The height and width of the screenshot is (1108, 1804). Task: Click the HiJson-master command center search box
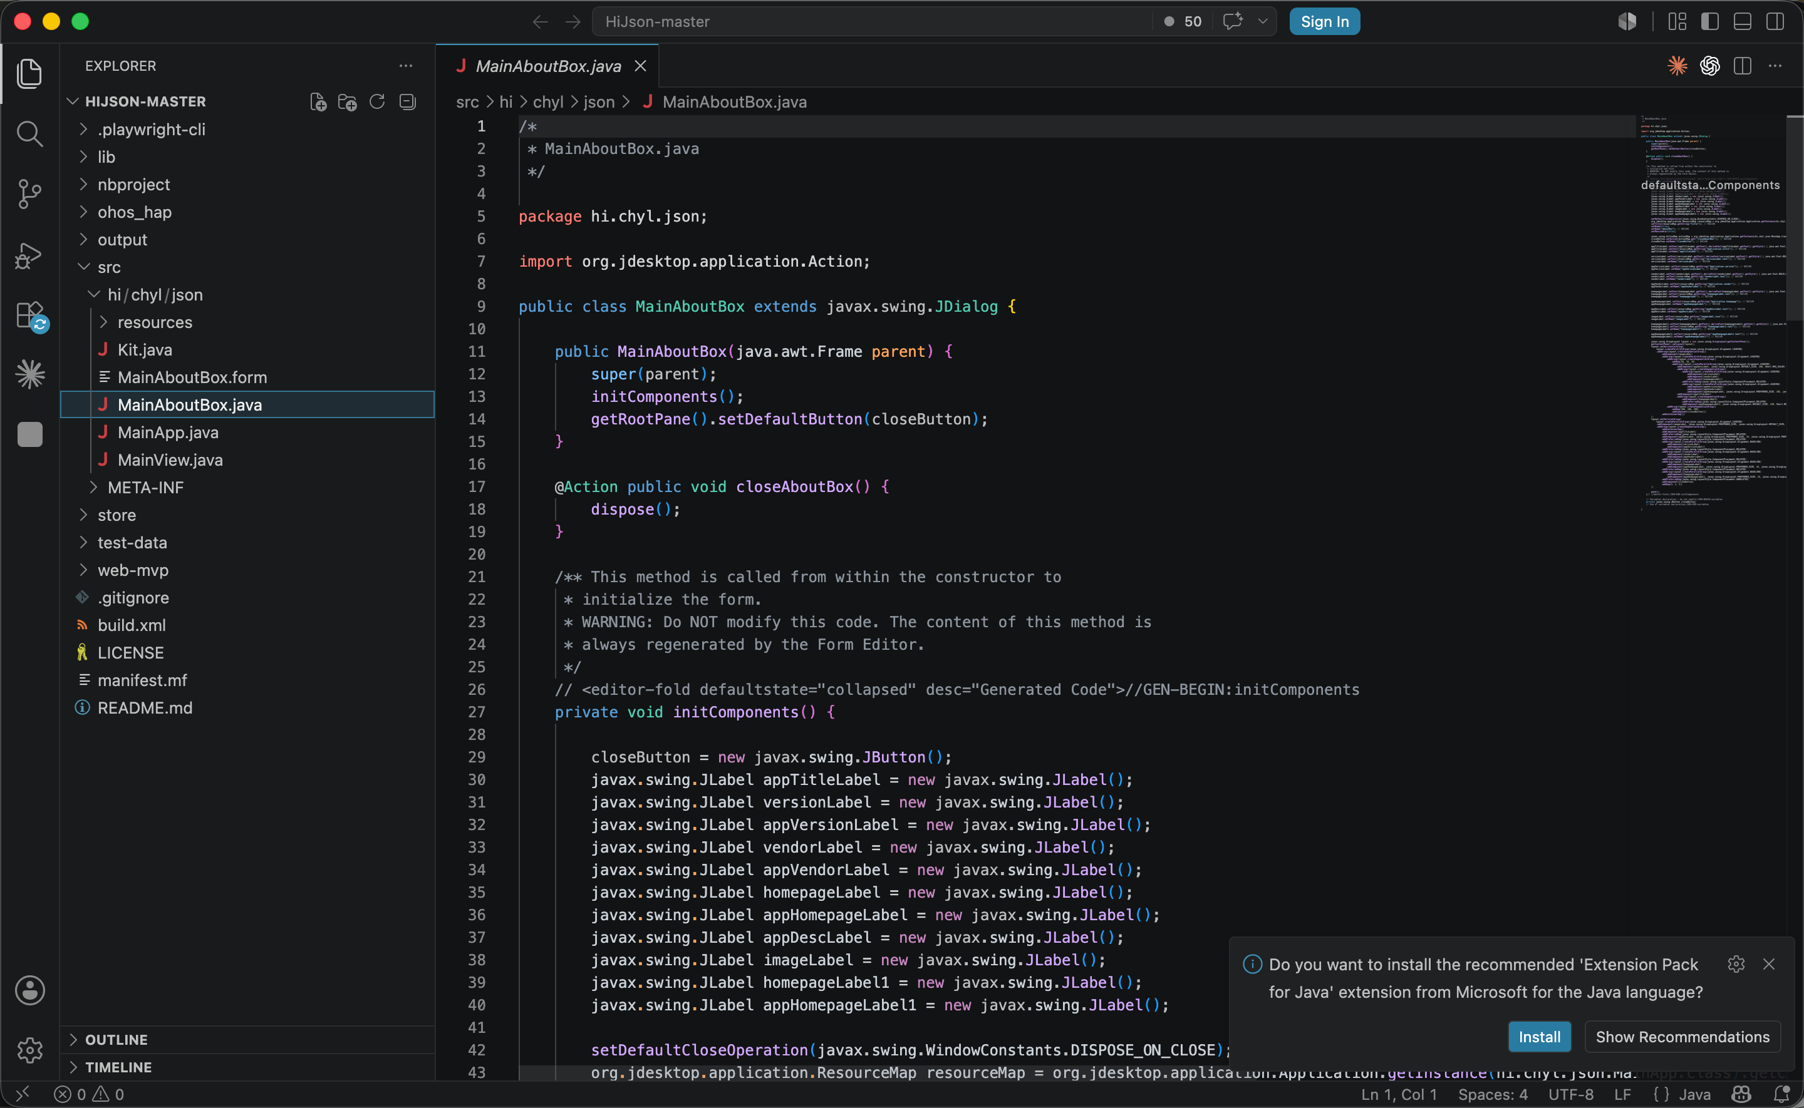point(873,21)
